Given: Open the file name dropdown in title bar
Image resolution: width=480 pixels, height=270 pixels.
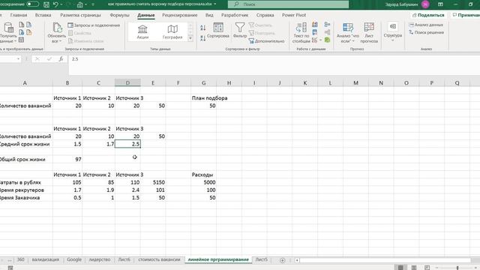Looking at the screenshot, I should click(x=215, y=4).
